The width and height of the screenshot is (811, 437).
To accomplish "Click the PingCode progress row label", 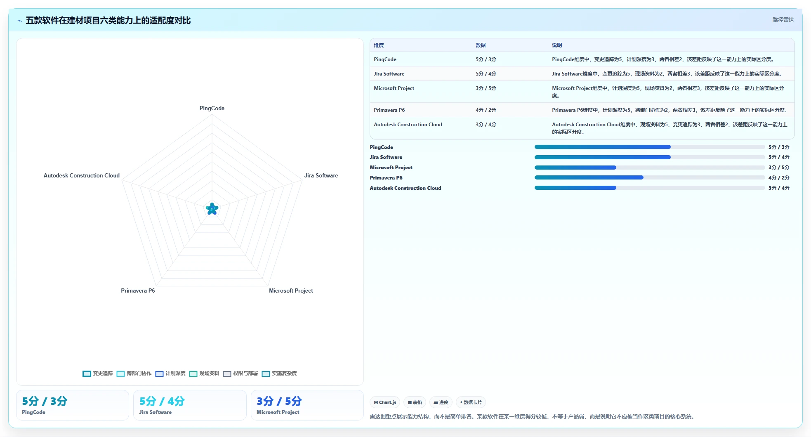I will (381, 147).
